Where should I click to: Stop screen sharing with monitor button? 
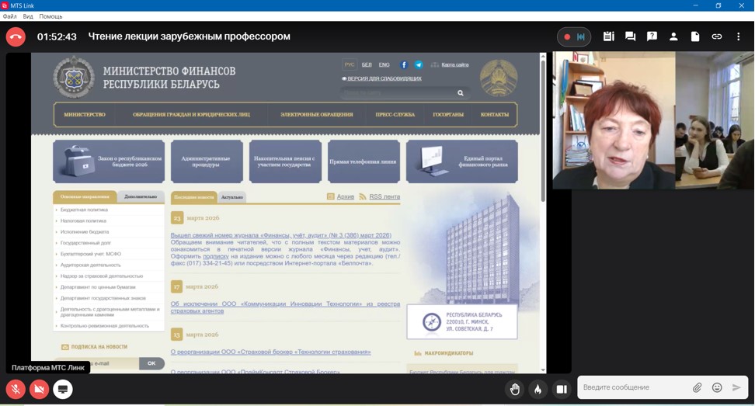click(x=63, y=389)
